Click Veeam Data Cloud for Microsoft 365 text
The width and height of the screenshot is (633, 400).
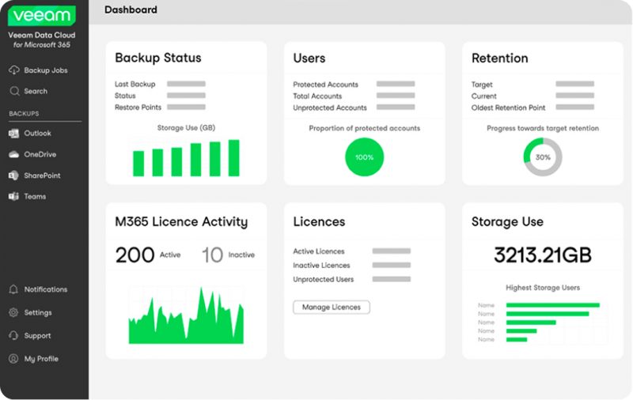click(x=42, y=40)
